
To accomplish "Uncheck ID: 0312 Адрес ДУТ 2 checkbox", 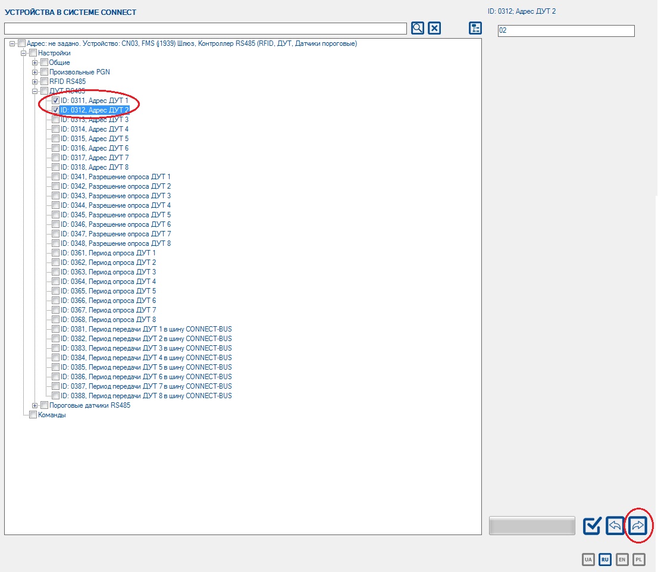I will point(55,110).
